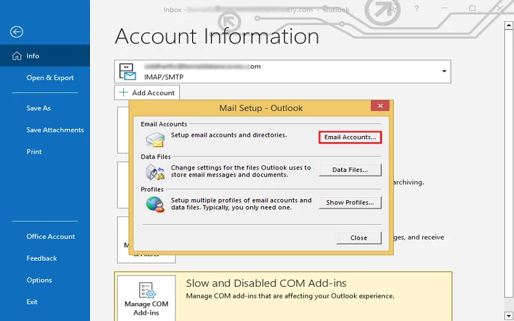Click the 'IMAP/SMTP' account type text
The width and height of the screenshot is (514, 321).
pyautogui.click(x=164, y=77)
